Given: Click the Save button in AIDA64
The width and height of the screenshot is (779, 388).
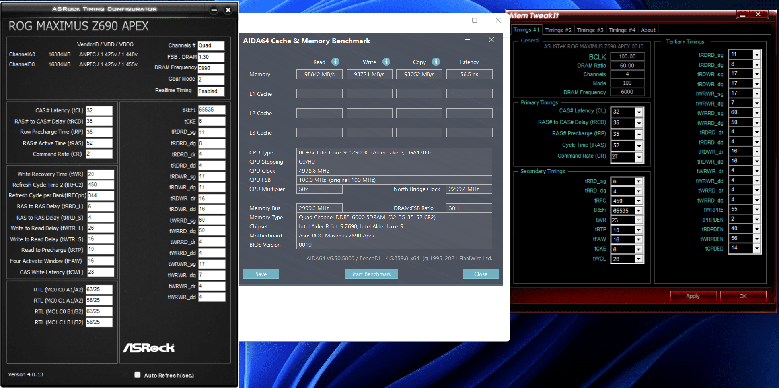Looking at the screenshot, I should [261, 274].
